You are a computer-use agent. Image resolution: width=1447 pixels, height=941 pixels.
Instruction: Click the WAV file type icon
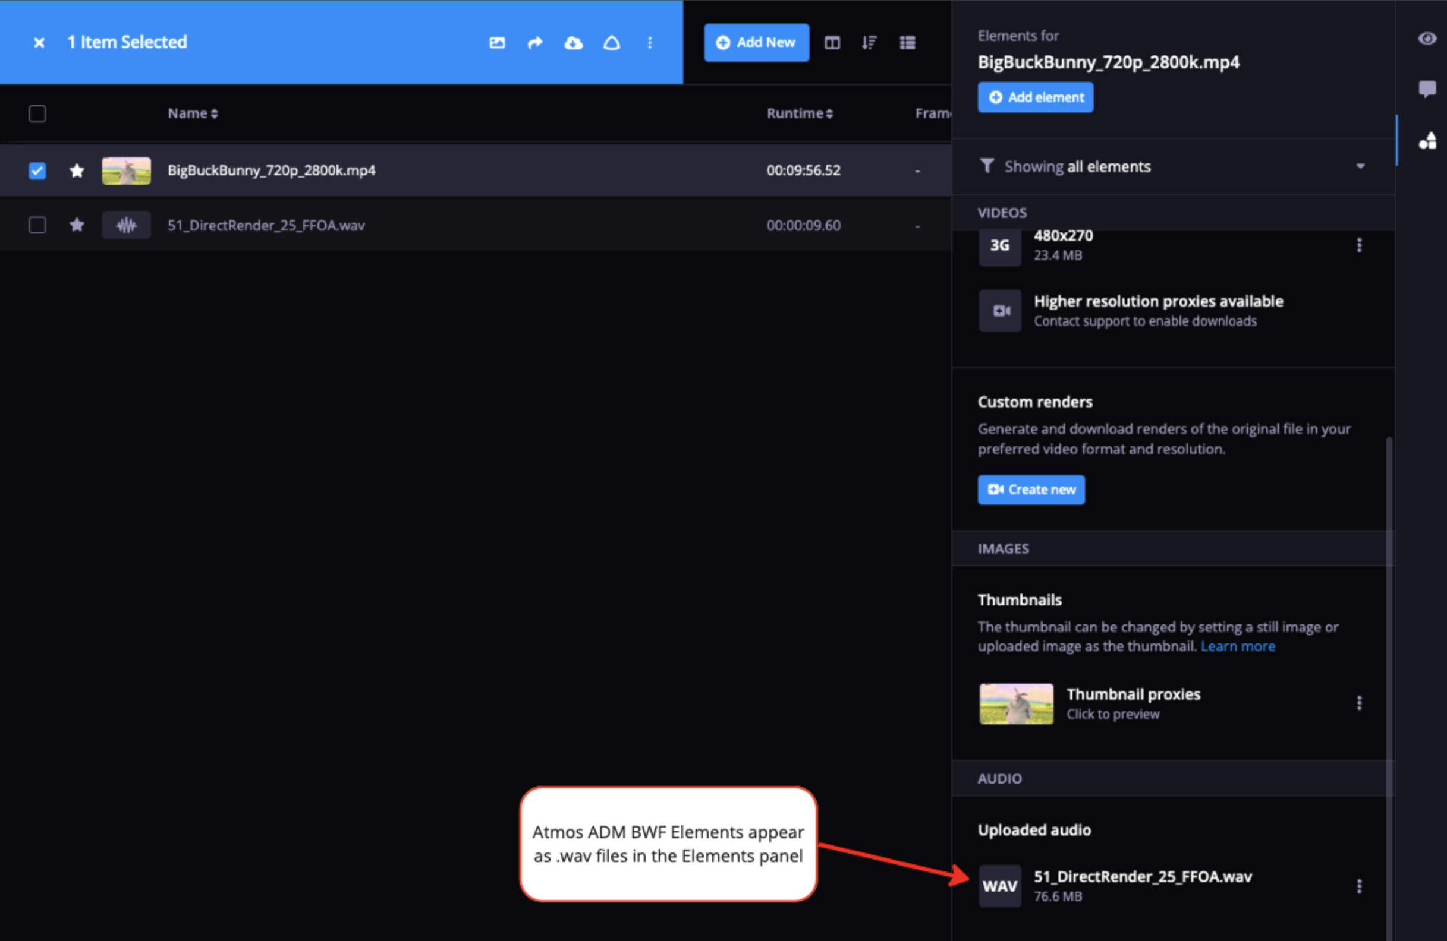pyautogui.click(x=999, y=886)
